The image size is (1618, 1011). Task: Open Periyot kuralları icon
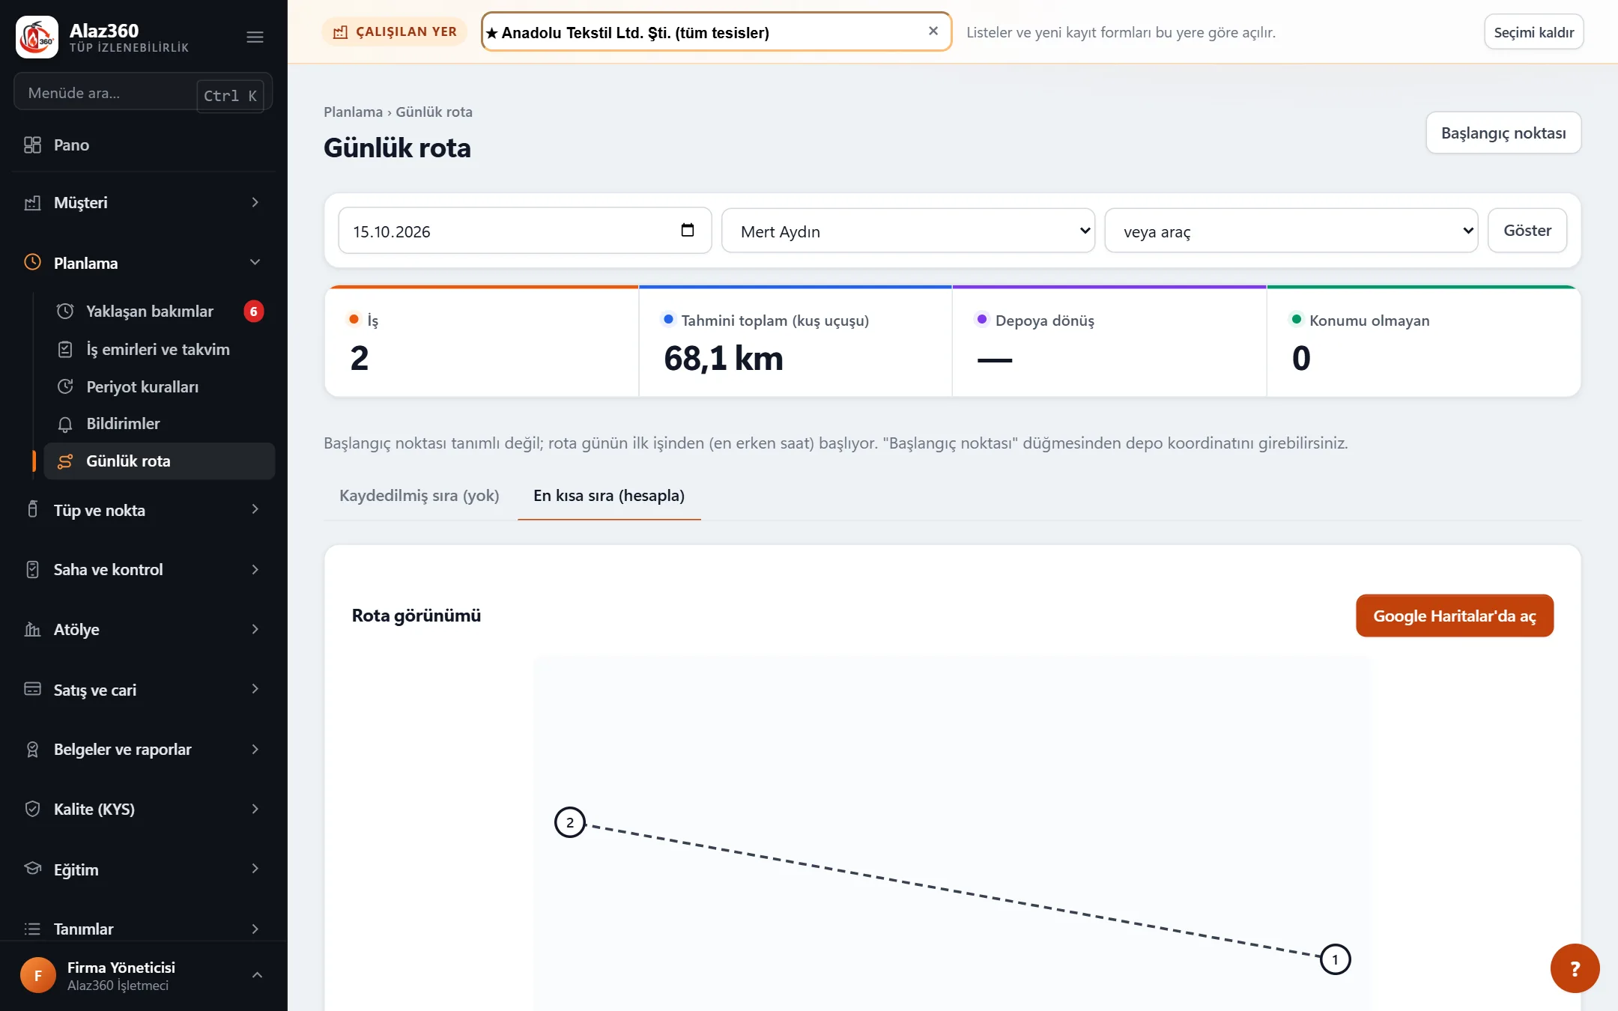(65, 387)
